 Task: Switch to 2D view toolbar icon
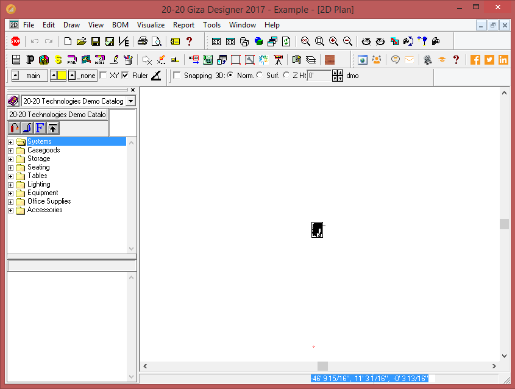tap(216, 41)
